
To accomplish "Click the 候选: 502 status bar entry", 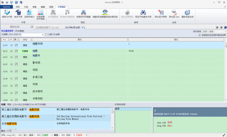I will click(x=59, y=135).
